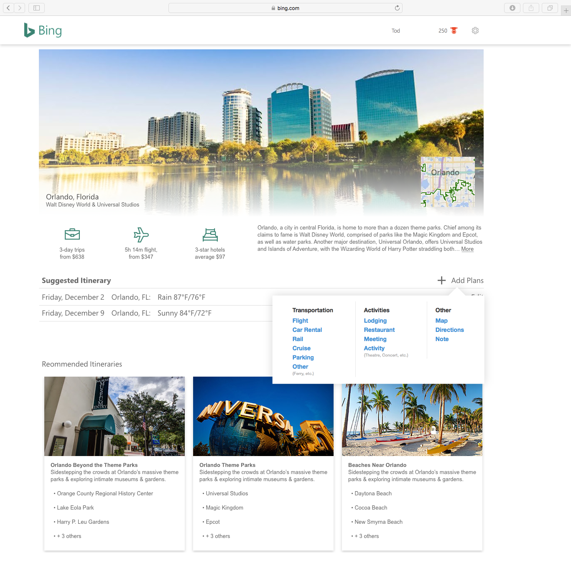This screenshot has height=571, width=571.
Task: Click Suggested Itinerary heading
Action: pos(76,280)
